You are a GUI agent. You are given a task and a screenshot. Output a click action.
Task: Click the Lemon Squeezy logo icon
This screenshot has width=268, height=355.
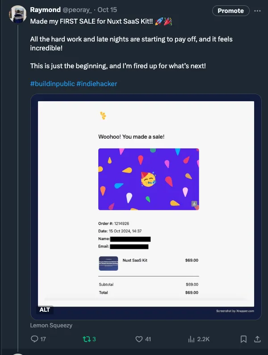tap(103, 116)
